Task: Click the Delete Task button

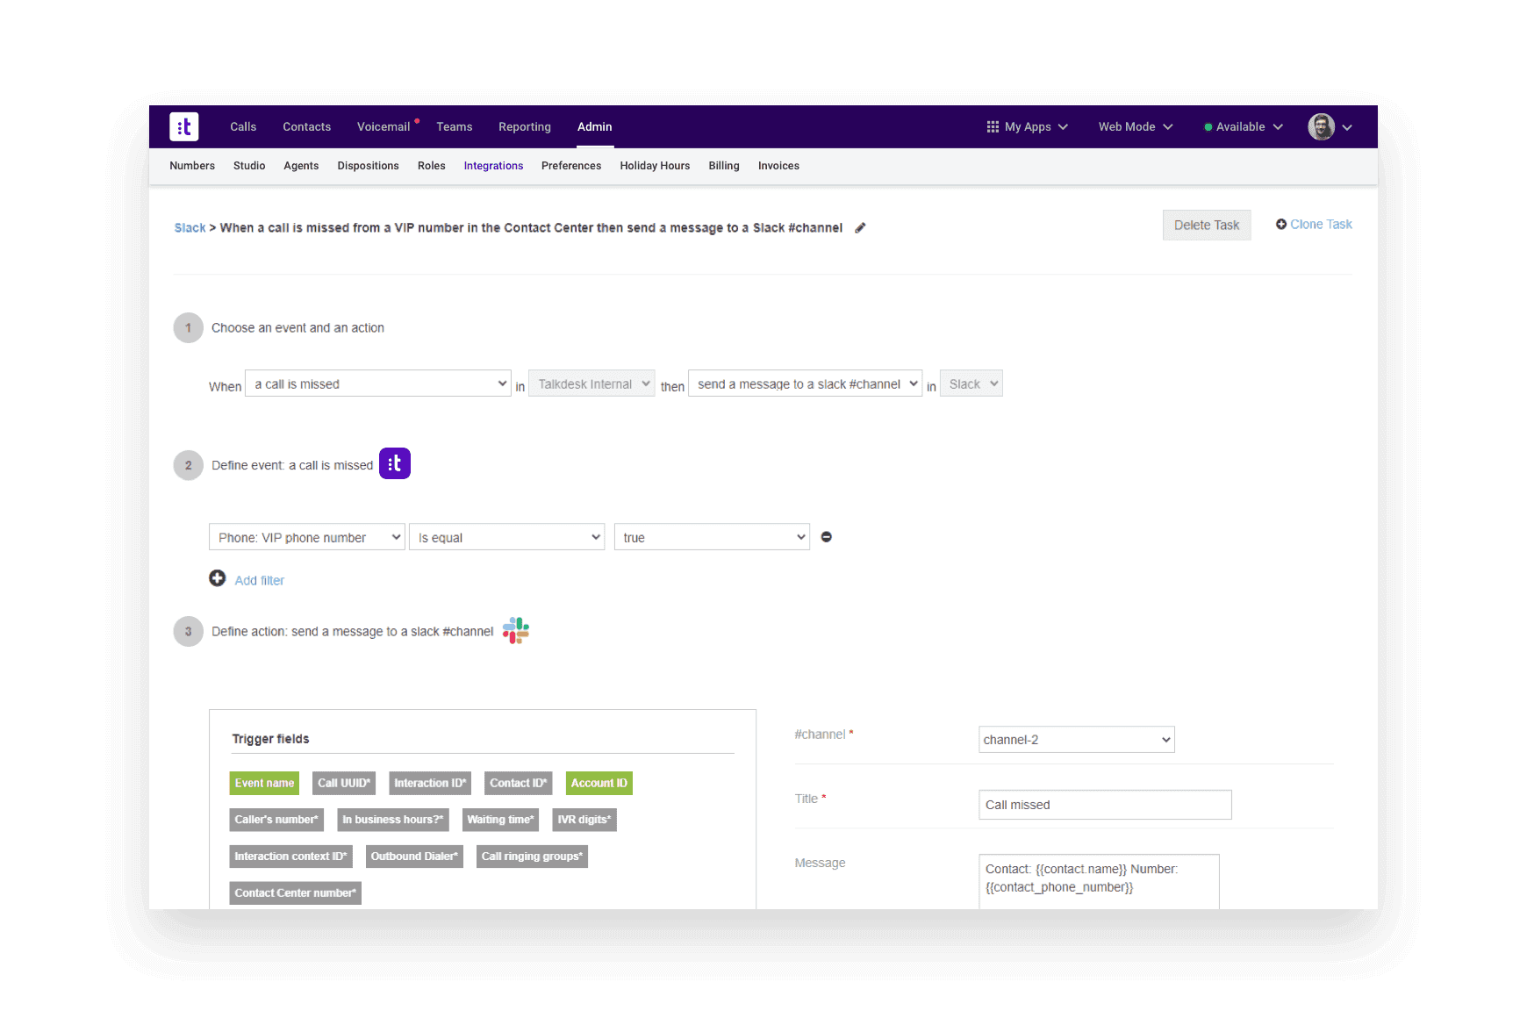Action: [x=1206, y=225]
